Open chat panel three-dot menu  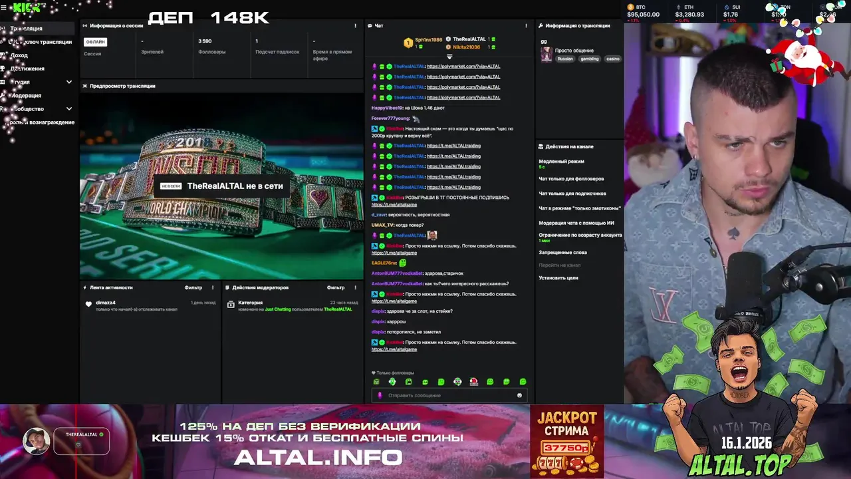coord(526,26)
